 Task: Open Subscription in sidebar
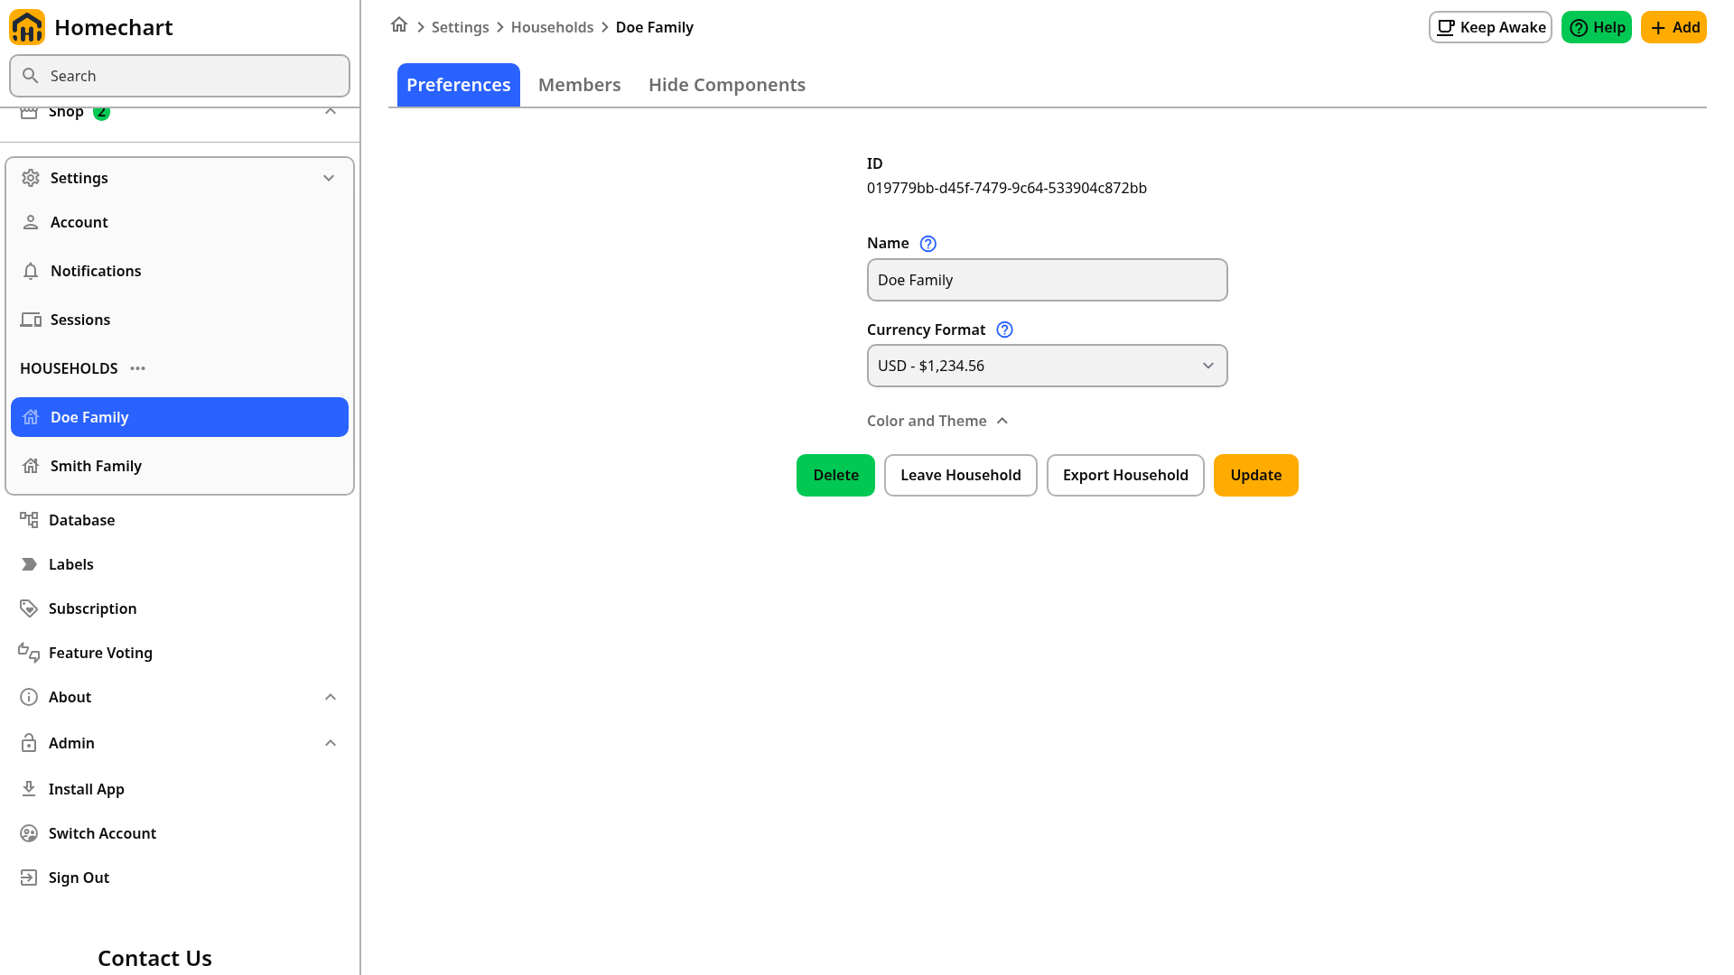180,608
